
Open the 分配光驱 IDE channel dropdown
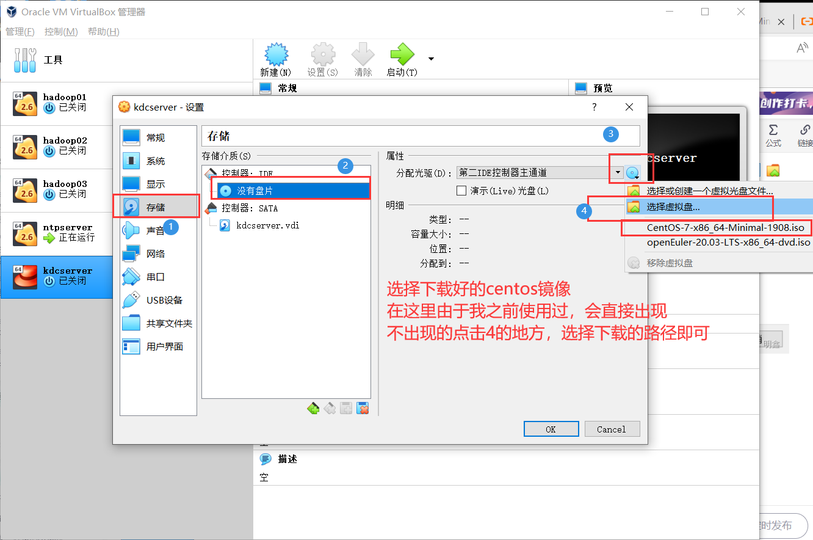click(x=540, y=173)
